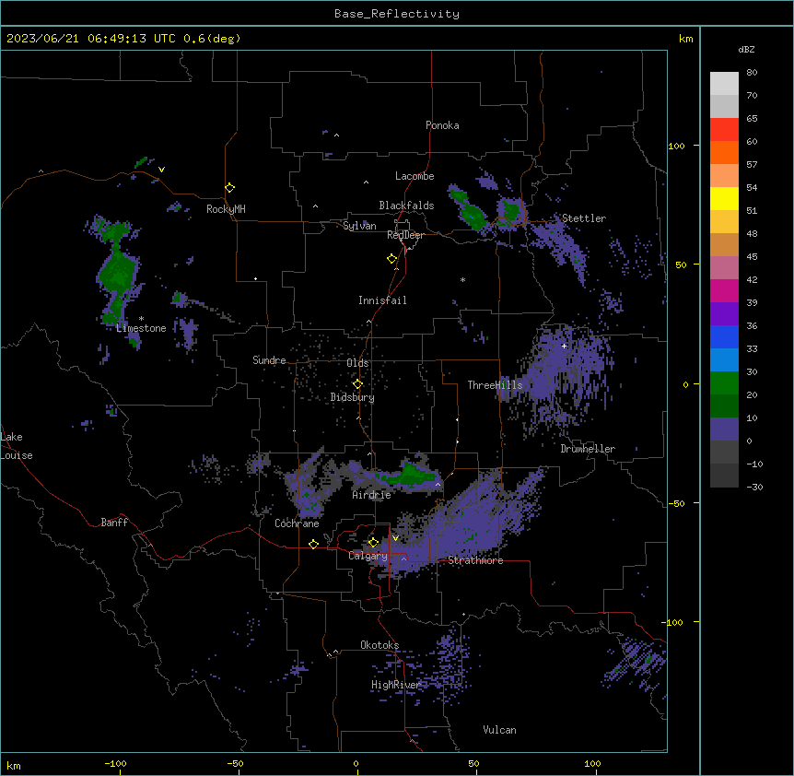Click the Sylvan label

[x=359, y=226]
